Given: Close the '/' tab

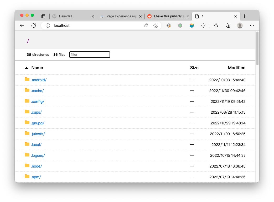Looking at the screenshot, I should [x=235, y=17].
